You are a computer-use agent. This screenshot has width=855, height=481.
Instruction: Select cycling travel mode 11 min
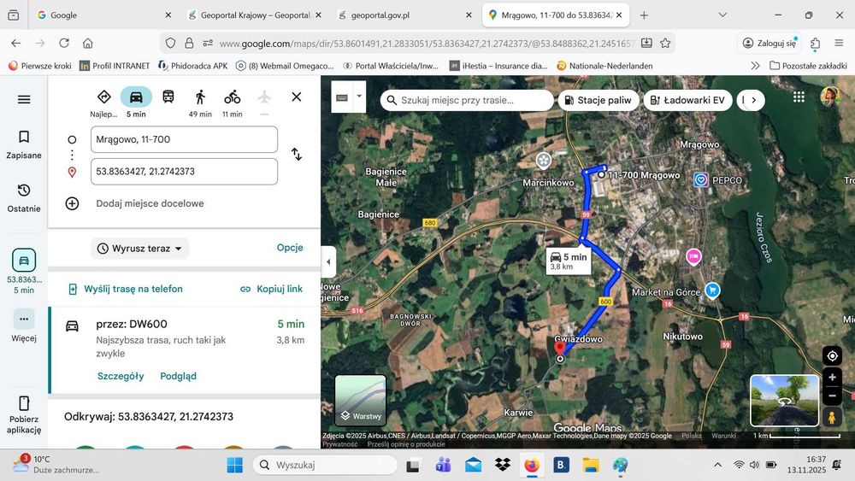point(233,103)
